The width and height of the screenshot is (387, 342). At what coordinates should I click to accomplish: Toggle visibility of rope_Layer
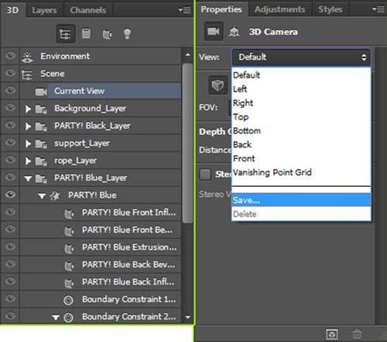pos(10,160)
